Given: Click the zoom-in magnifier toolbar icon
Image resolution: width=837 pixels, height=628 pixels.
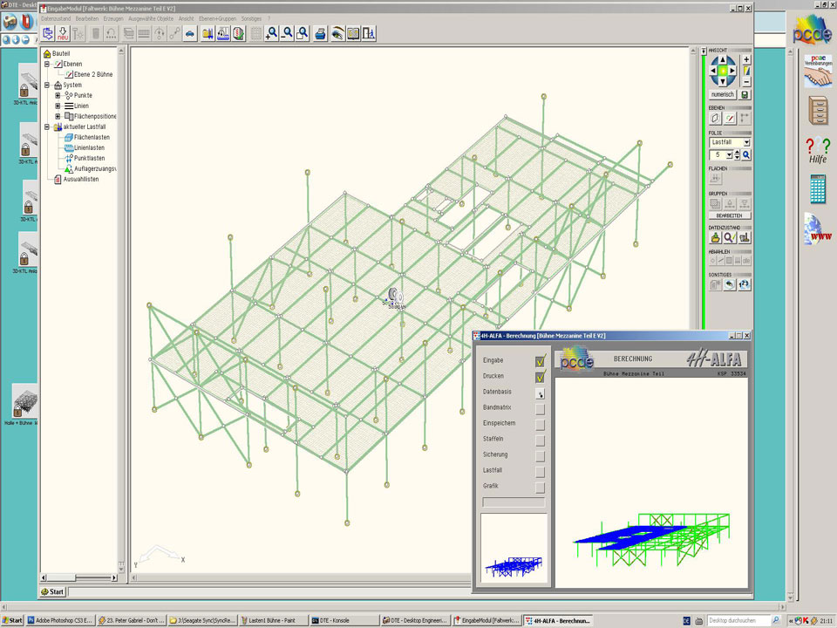Looking at the screenshot, I should pos(272,33).
